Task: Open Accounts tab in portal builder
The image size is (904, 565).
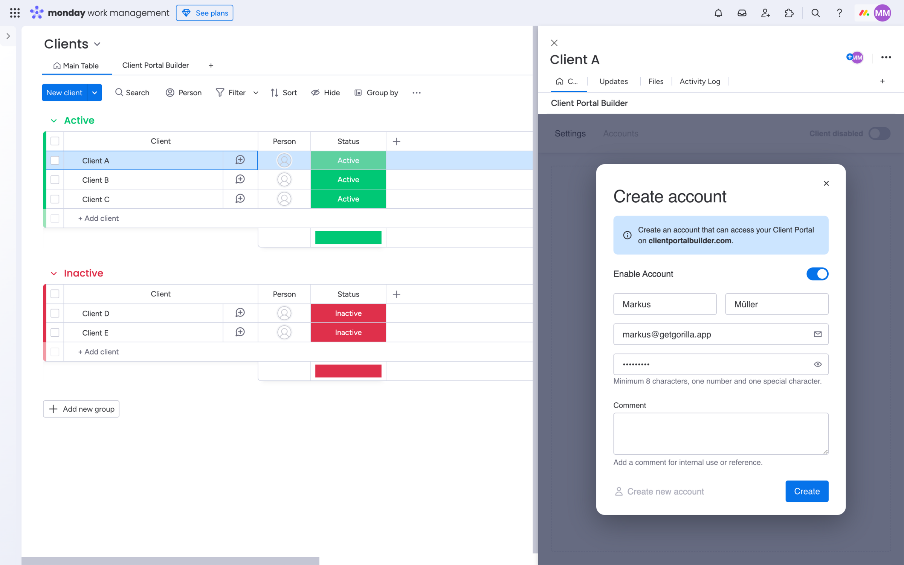Action: (x=620, y=133)
